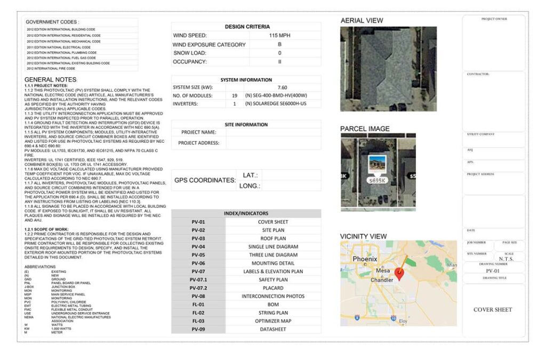Image resolution: width=546 pixels, height=351 pixels.
Task: Click the interstate shield at map's bottom-left
Action: coord(357,317)
